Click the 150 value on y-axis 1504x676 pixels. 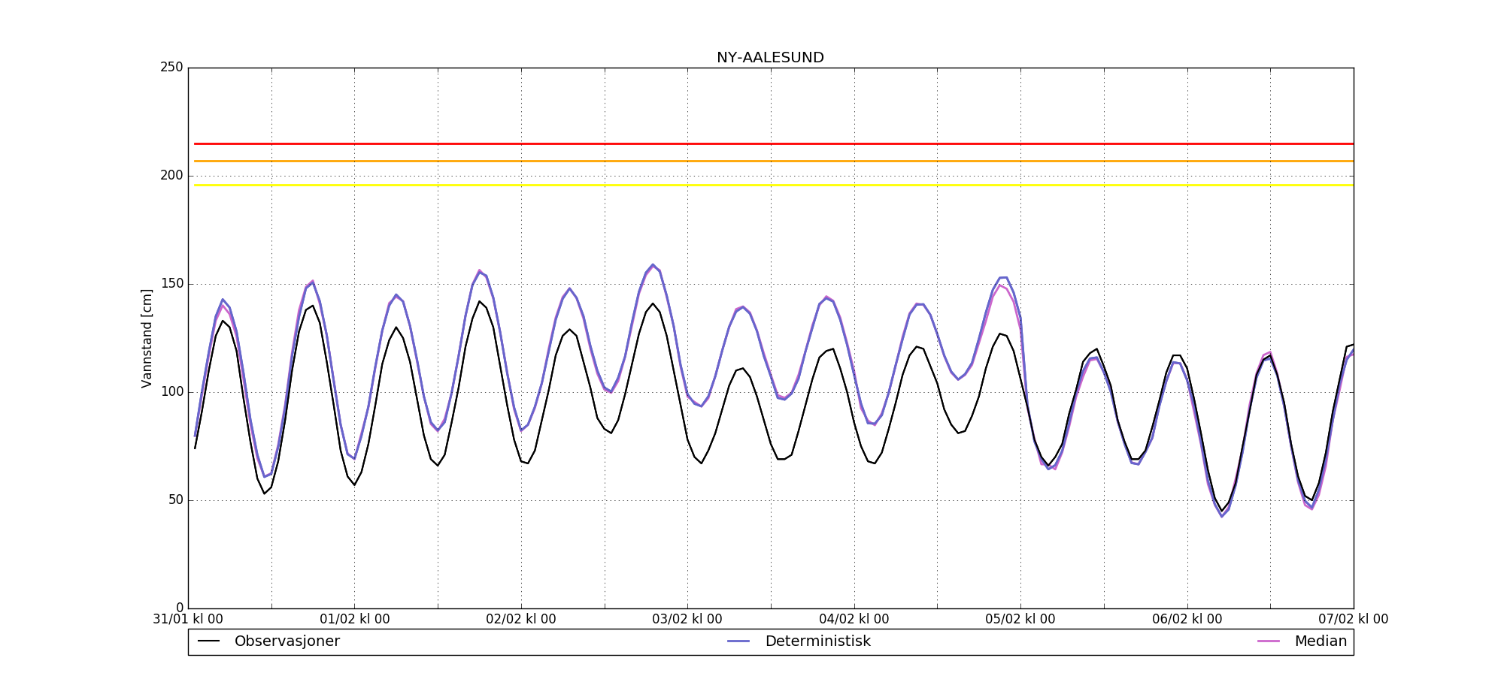pyautogui.click(x=171, y=284)
